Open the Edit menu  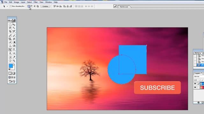tap(11, 2)
